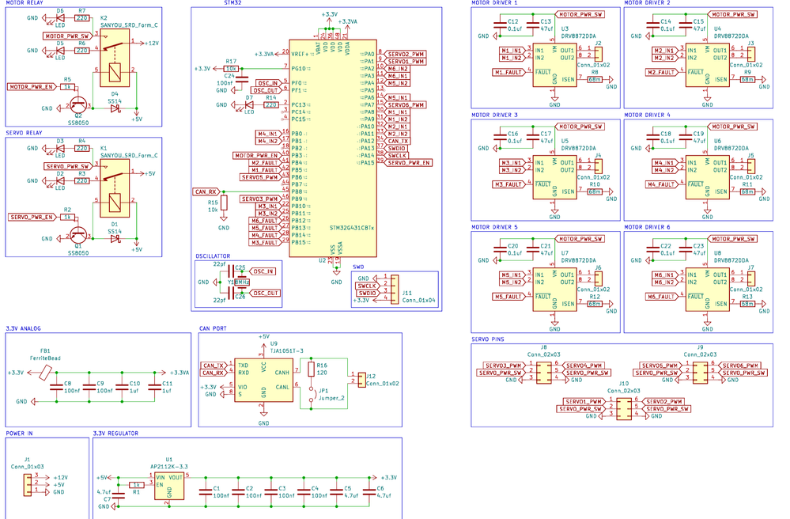Click the MOTOR RELAY section title
The height and width of the screenshot is (519, 790).
coord(25,3)
